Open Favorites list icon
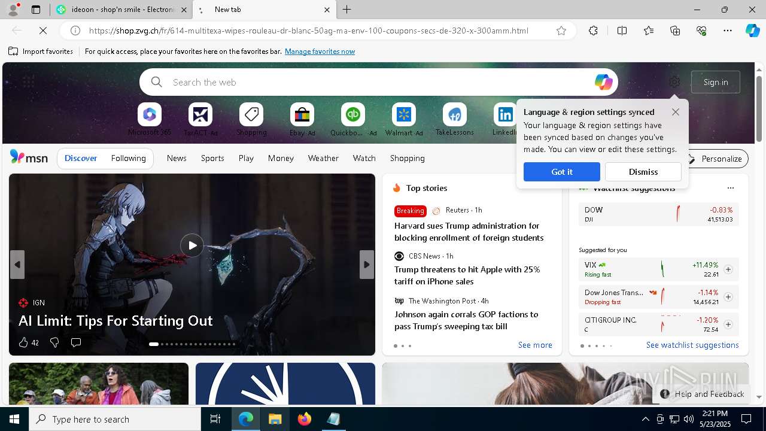The height and width of the screenshot is (431, 766). tap(649, 31)
